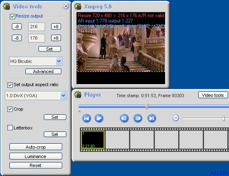The height and width of the screenshot is (176, 229).
Task: Click the height field showing 176
Action: pyautogui.click(x=36, y=38)
